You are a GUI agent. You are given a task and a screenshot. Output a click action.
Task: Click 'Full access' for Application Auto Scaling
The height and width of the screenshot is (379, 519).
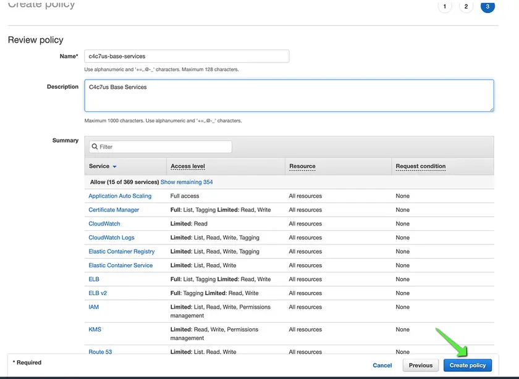pos(185,196)
